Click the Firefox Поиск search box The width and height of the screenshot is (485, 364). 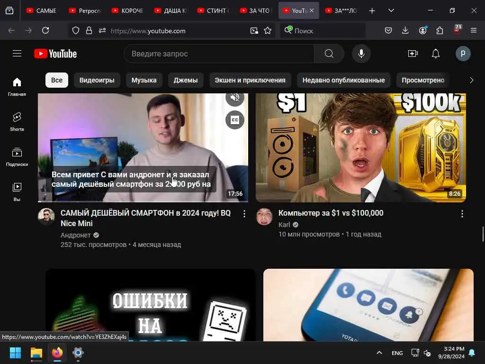pos(322,30)
